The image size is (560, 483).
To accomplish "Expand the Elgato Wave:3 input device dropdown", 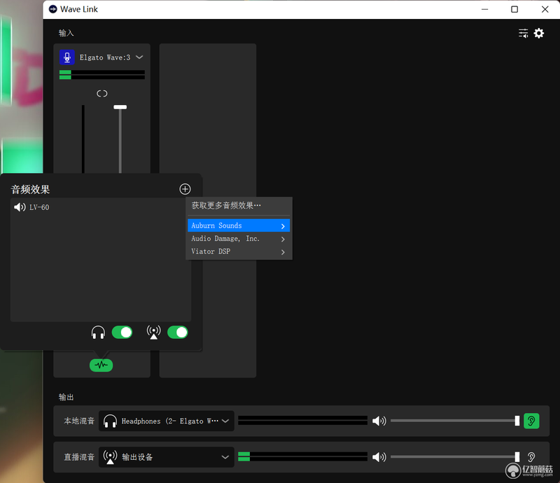I will pyautogui.click(x=139, y=57).
